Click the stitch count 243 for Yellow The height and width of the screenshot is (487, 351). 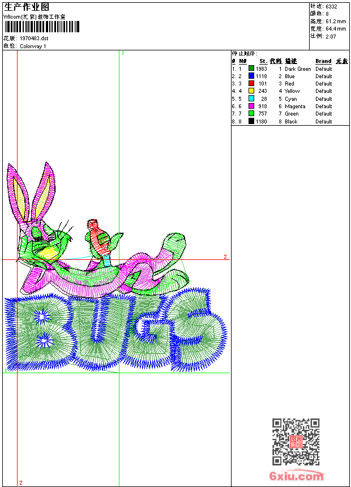pyautogui.click(x=263, y=91)
